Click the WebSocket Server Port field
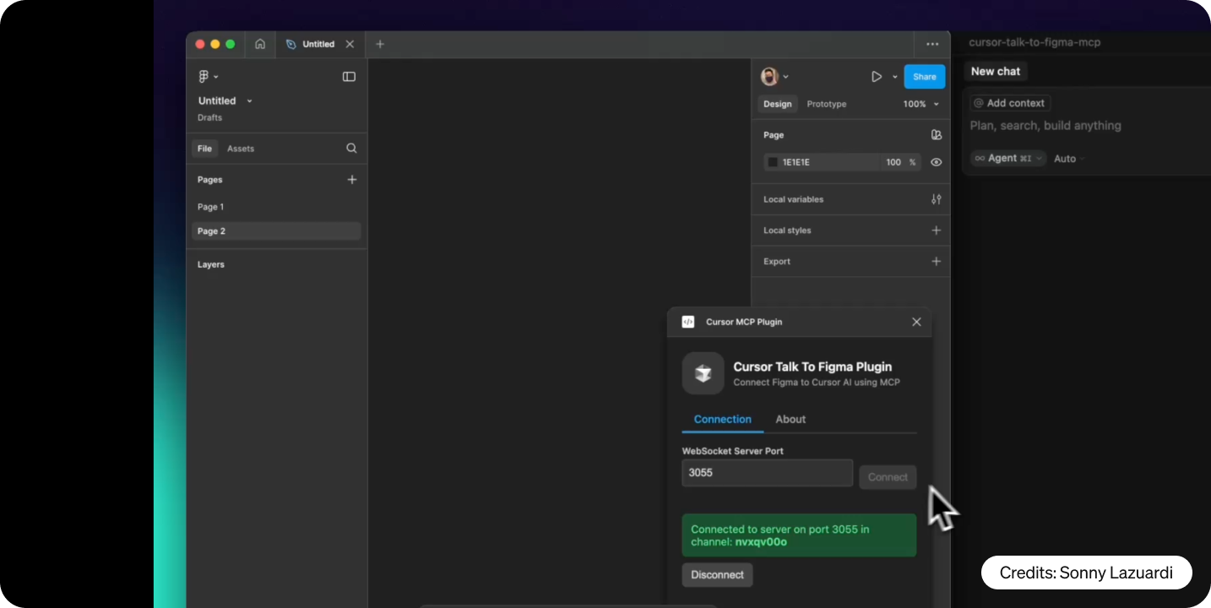1211x608 pixels. point(767,473)
